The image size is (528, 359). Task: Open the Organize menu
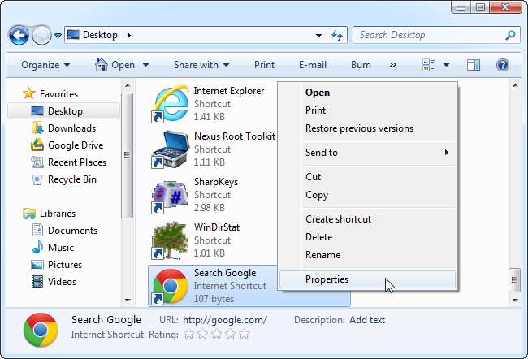[x=45, y=65]
